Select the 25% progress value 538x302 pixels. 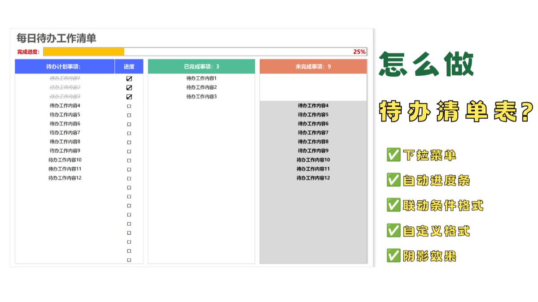[359, 52]
